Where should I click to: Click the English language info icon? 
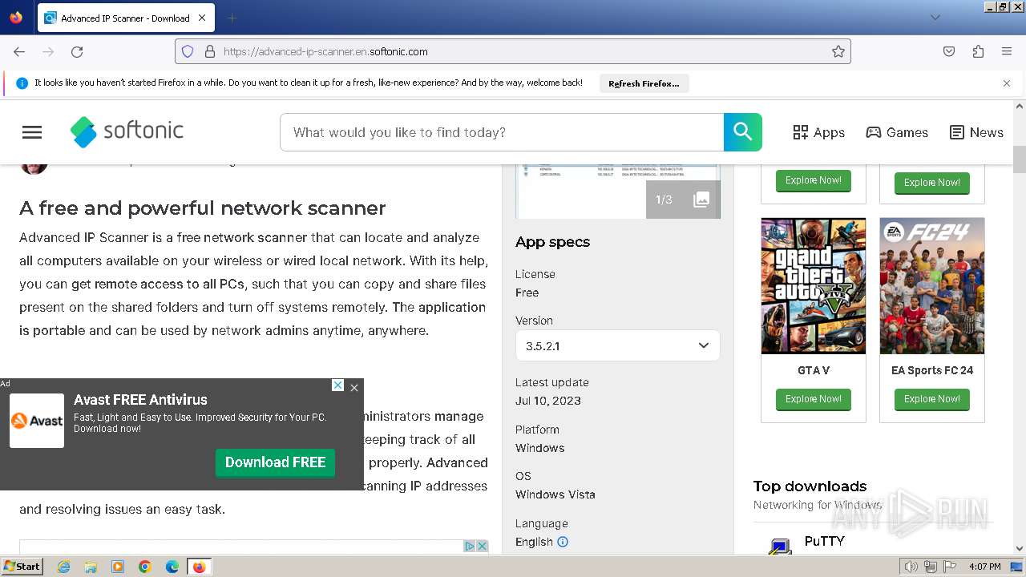563,542
